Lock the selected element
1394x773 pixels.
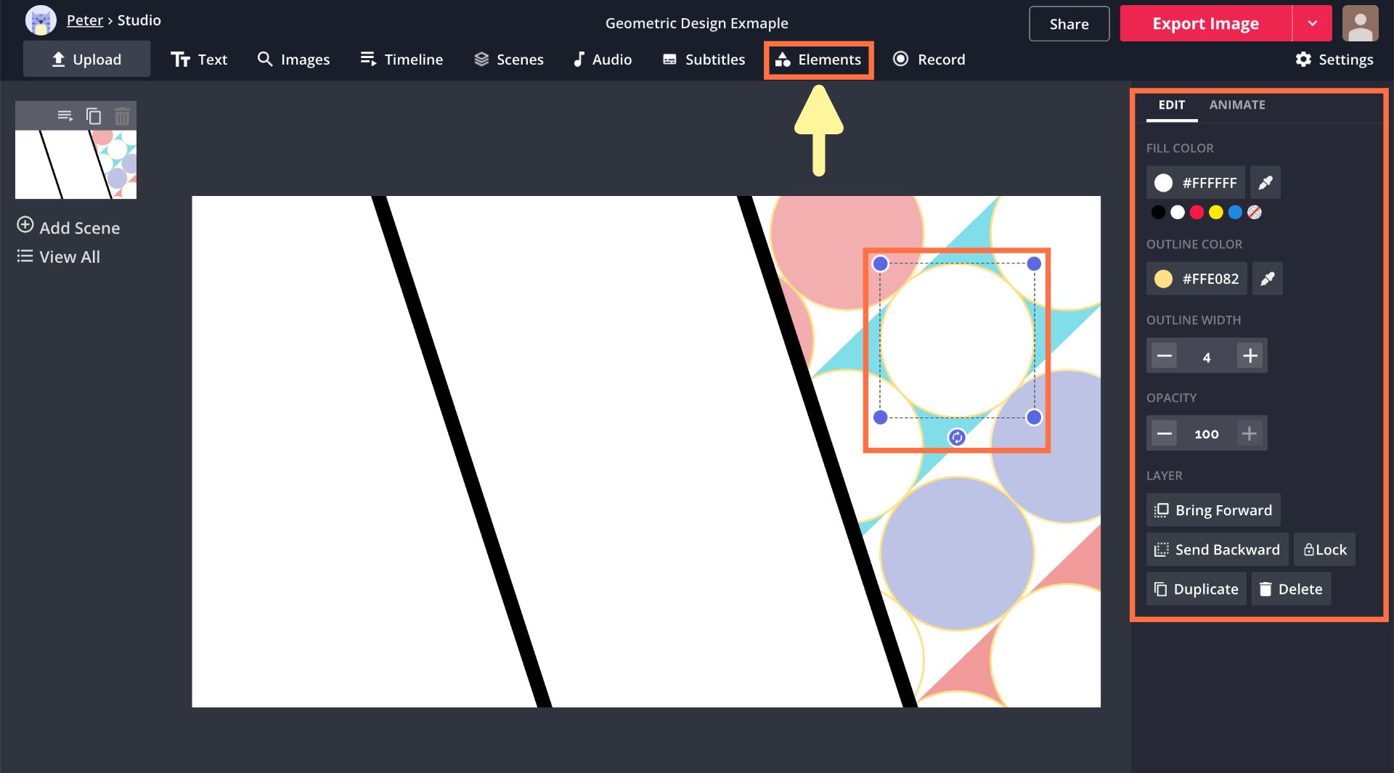[x=1324, y=549]
